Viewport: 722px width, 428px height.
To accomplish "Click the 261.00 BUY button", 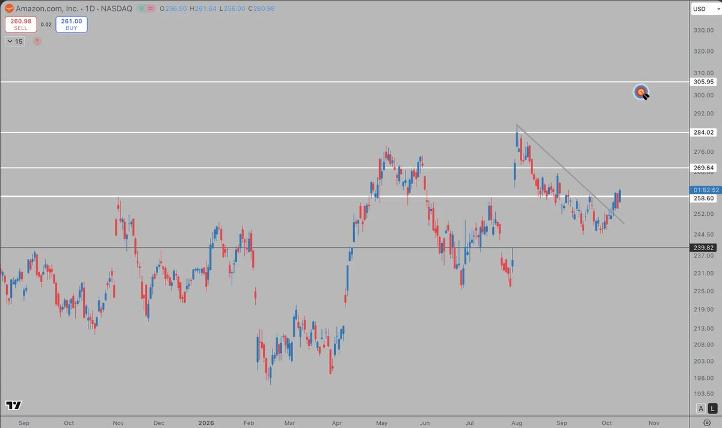I will pyautogui.click(x=72, y=25).
